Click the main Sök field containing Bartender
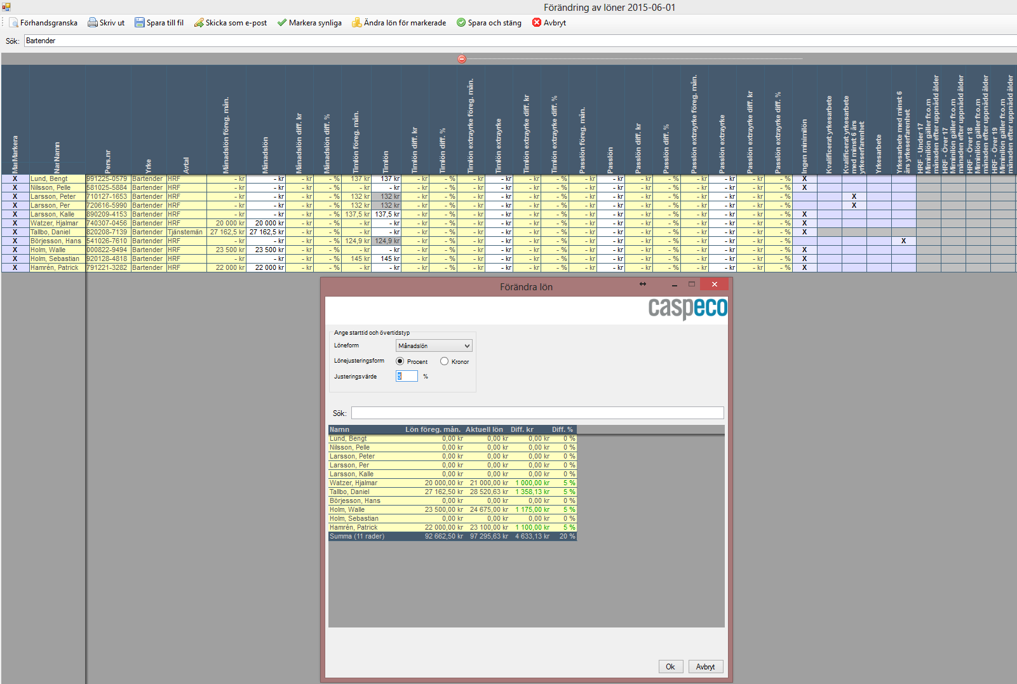Screen dimensions: 1017x684 pyautogui.click(x=520, y=41)
